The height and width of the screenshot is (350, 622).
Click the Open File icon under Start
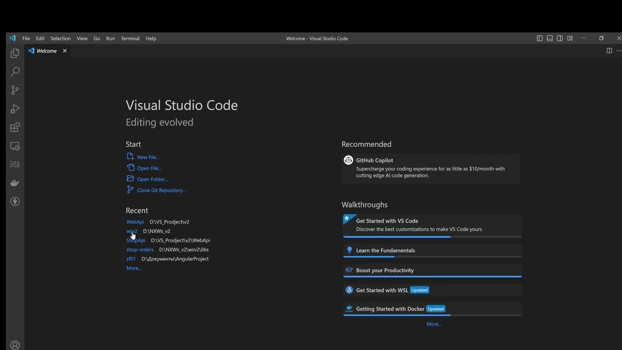tap(130, 168)
